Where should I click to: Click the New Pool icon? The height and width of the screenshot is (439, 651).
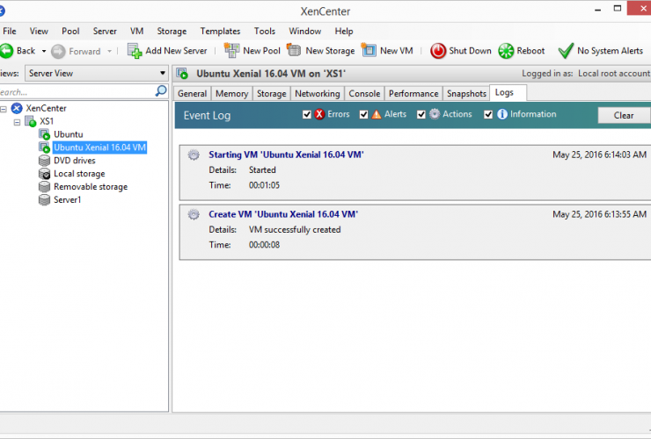(x=231, y=51)
